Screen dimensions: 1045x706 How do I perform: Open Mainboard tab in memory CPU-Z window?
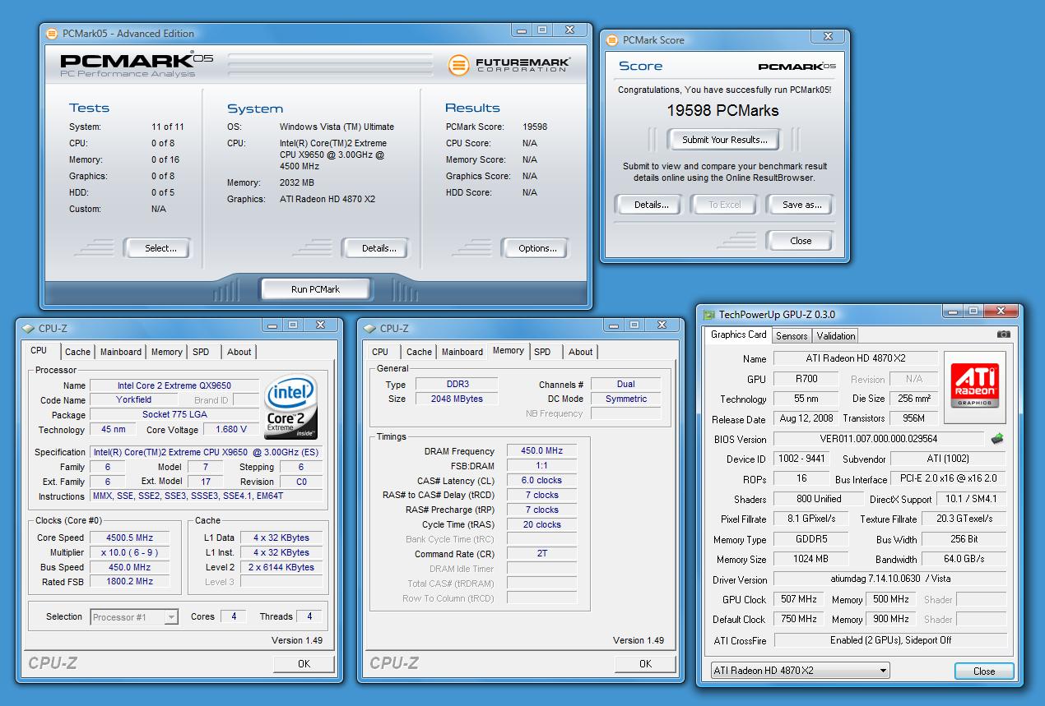[x=462, y=352]
